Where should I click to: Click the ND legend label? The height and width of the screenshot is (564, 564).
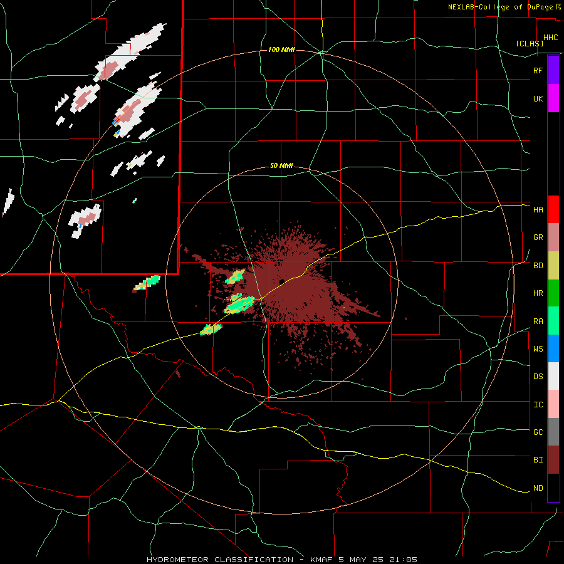click(538, 488)
